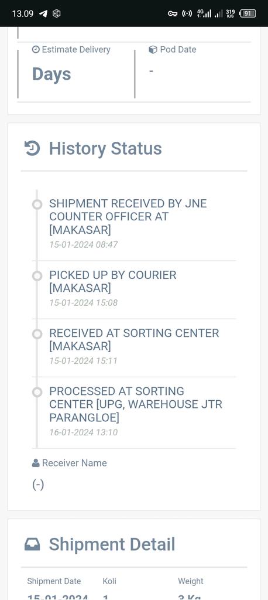Tap the hexagon HD icon in status bar

(57, 13)
